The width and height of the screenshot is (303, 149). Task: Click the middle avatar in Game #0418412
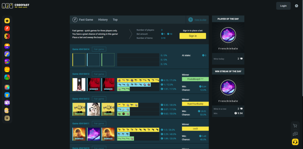point(94,109)
